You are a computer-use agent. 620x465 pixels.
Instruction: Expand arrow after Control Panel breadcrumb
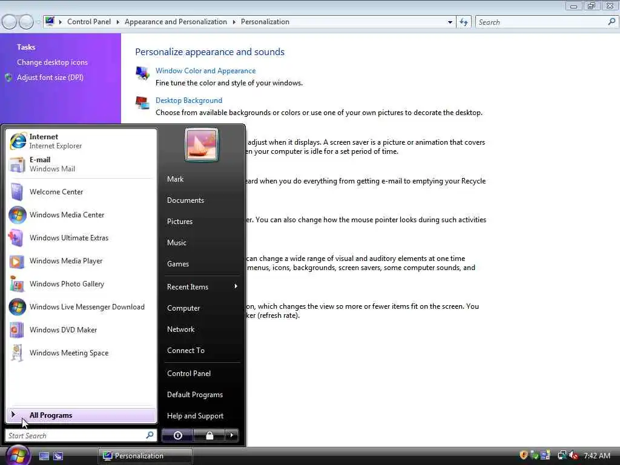pos(118,22)
